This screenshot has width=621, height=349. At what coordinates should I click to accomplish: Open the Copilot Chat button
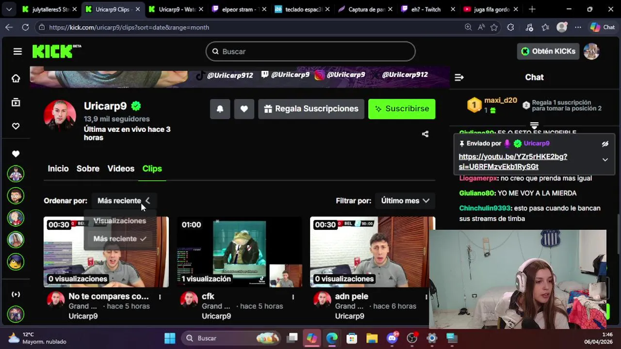tap(603, 28)
